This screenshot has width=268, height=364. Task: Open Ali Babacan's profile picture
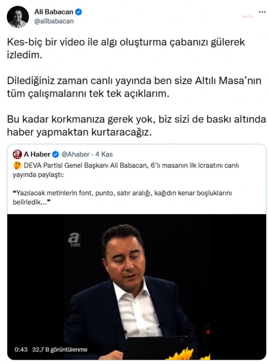(x=18, y=17)
